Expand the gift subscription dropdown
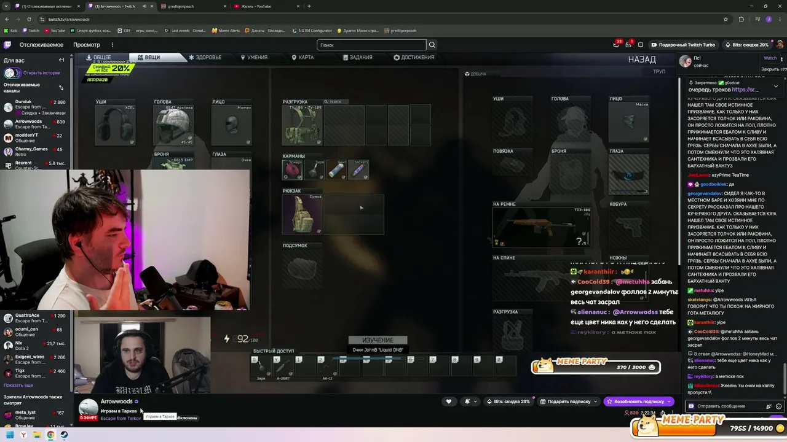The height and width of the screenshot is (442, 787). tap(595, 401)
